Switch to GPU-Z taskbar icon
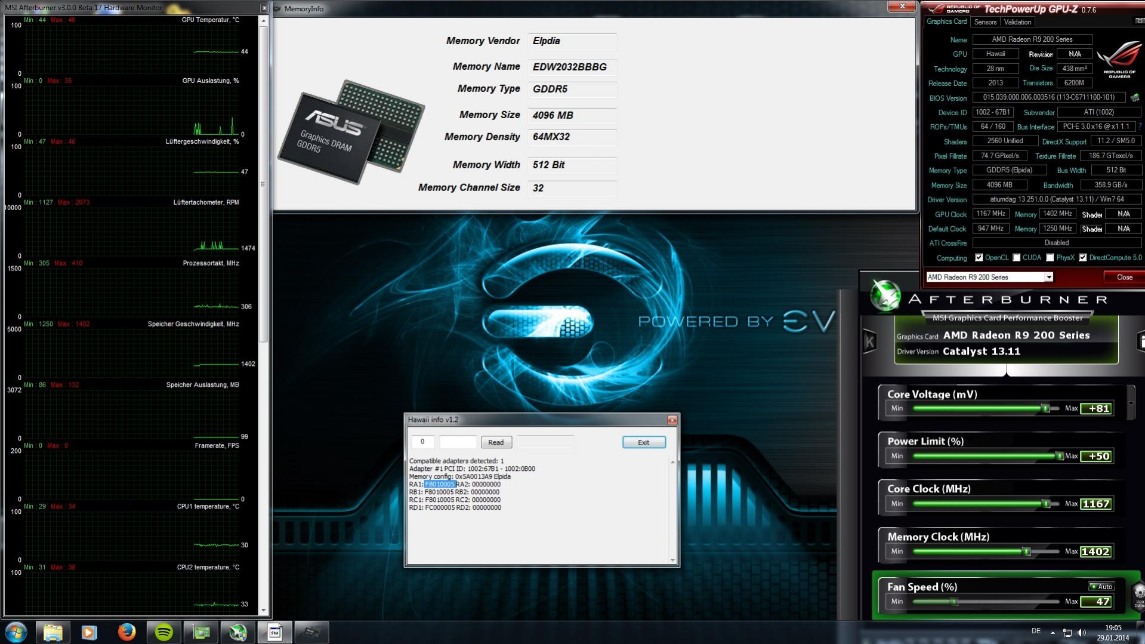 200,632
